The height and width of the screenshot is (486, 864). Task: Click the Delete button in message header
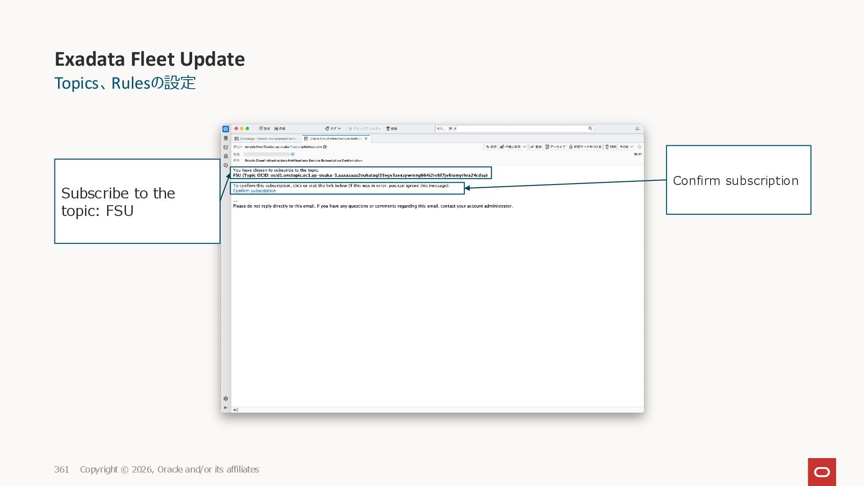click(611, 147)
